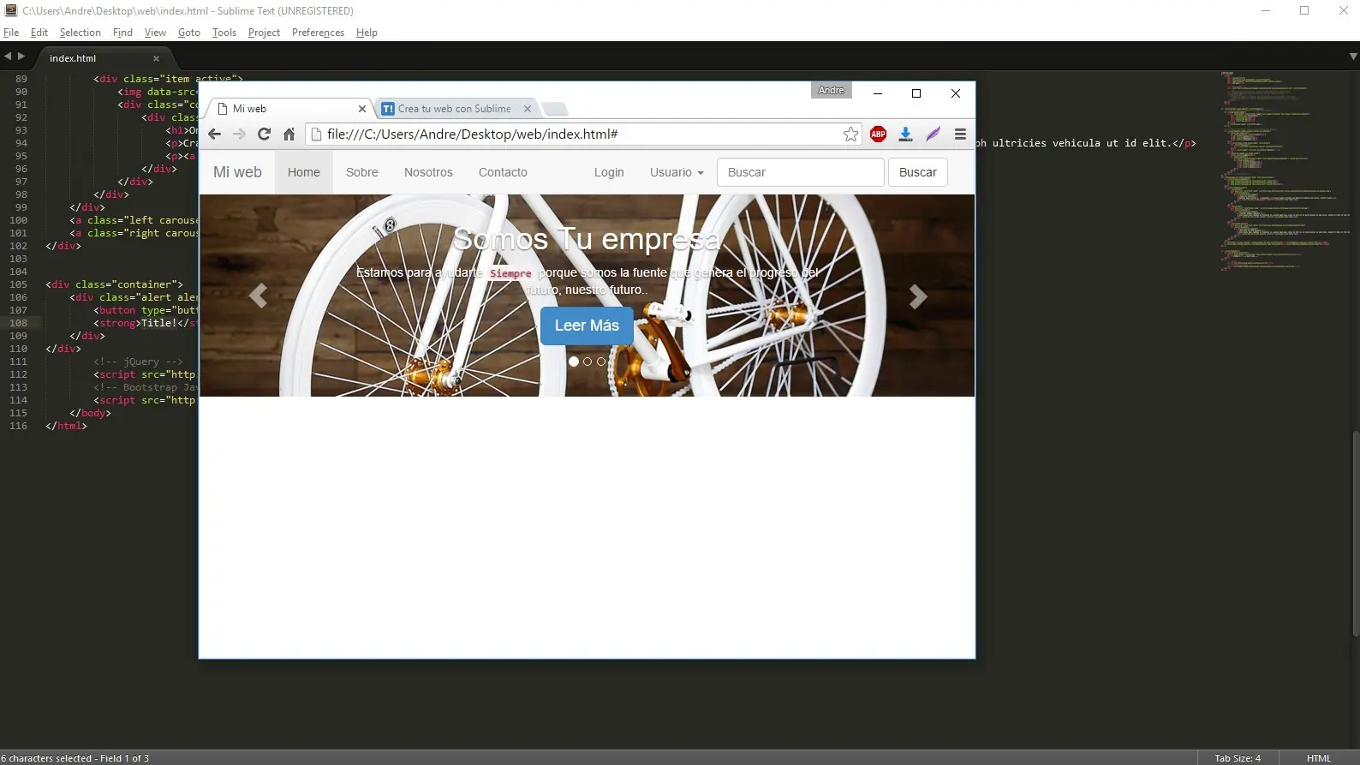Focus the Buscar search input field
Viewport: 1360px width, 765px height.
[801, 172]
